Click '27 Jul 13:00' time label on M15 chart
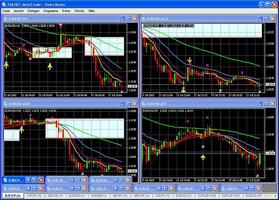The image size is (279, 200). click(183, 96)
